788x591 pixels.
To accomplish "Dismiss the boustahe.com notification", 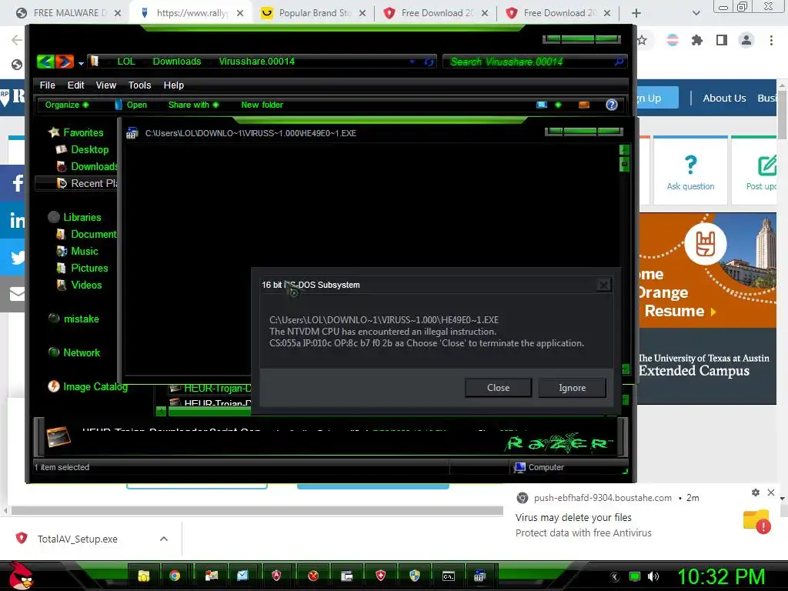I will pos(771,492).
